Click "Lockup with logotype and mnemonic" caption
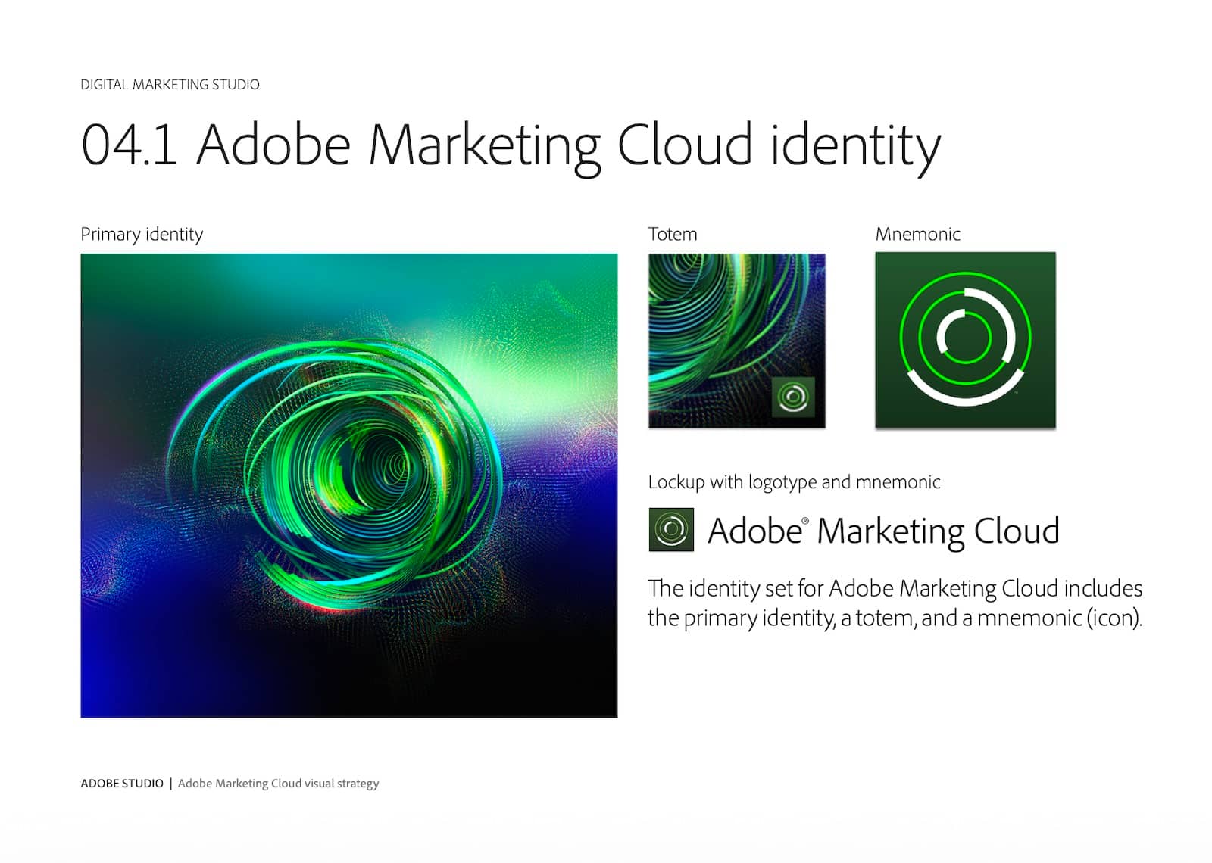1212x863 pixels. pos(794,482)
